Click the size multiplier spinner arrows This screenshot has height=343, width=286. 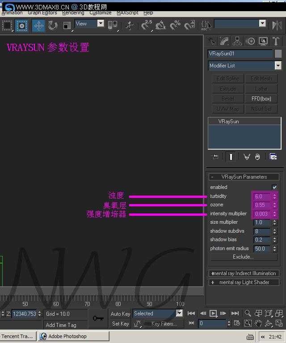coord(274,222)
